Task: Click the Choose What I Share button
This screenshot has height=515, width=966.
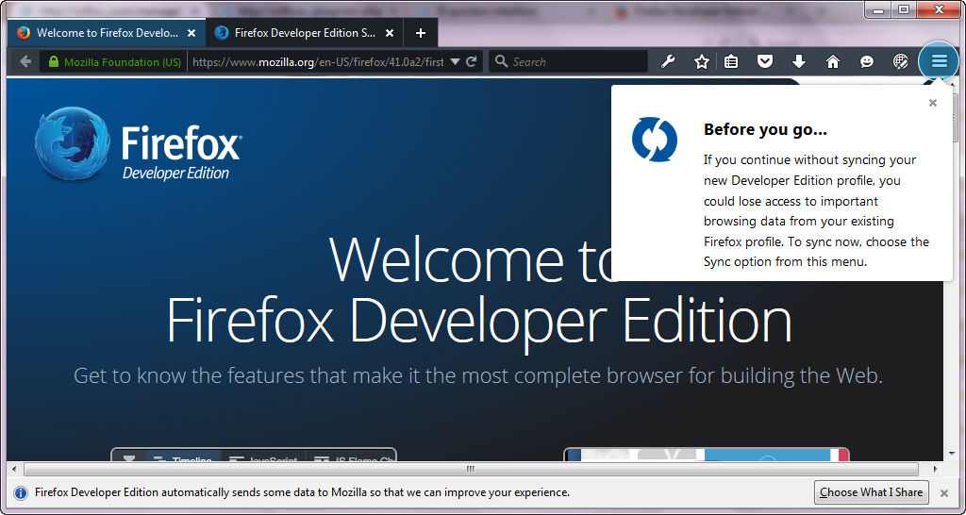Action: tap(871, 492)
